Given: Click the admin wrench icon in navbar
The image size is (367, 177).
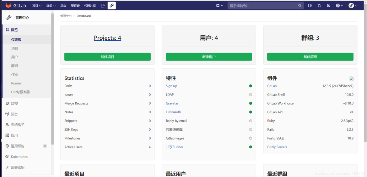Looking at the screenshot, I should coord(112,5).
